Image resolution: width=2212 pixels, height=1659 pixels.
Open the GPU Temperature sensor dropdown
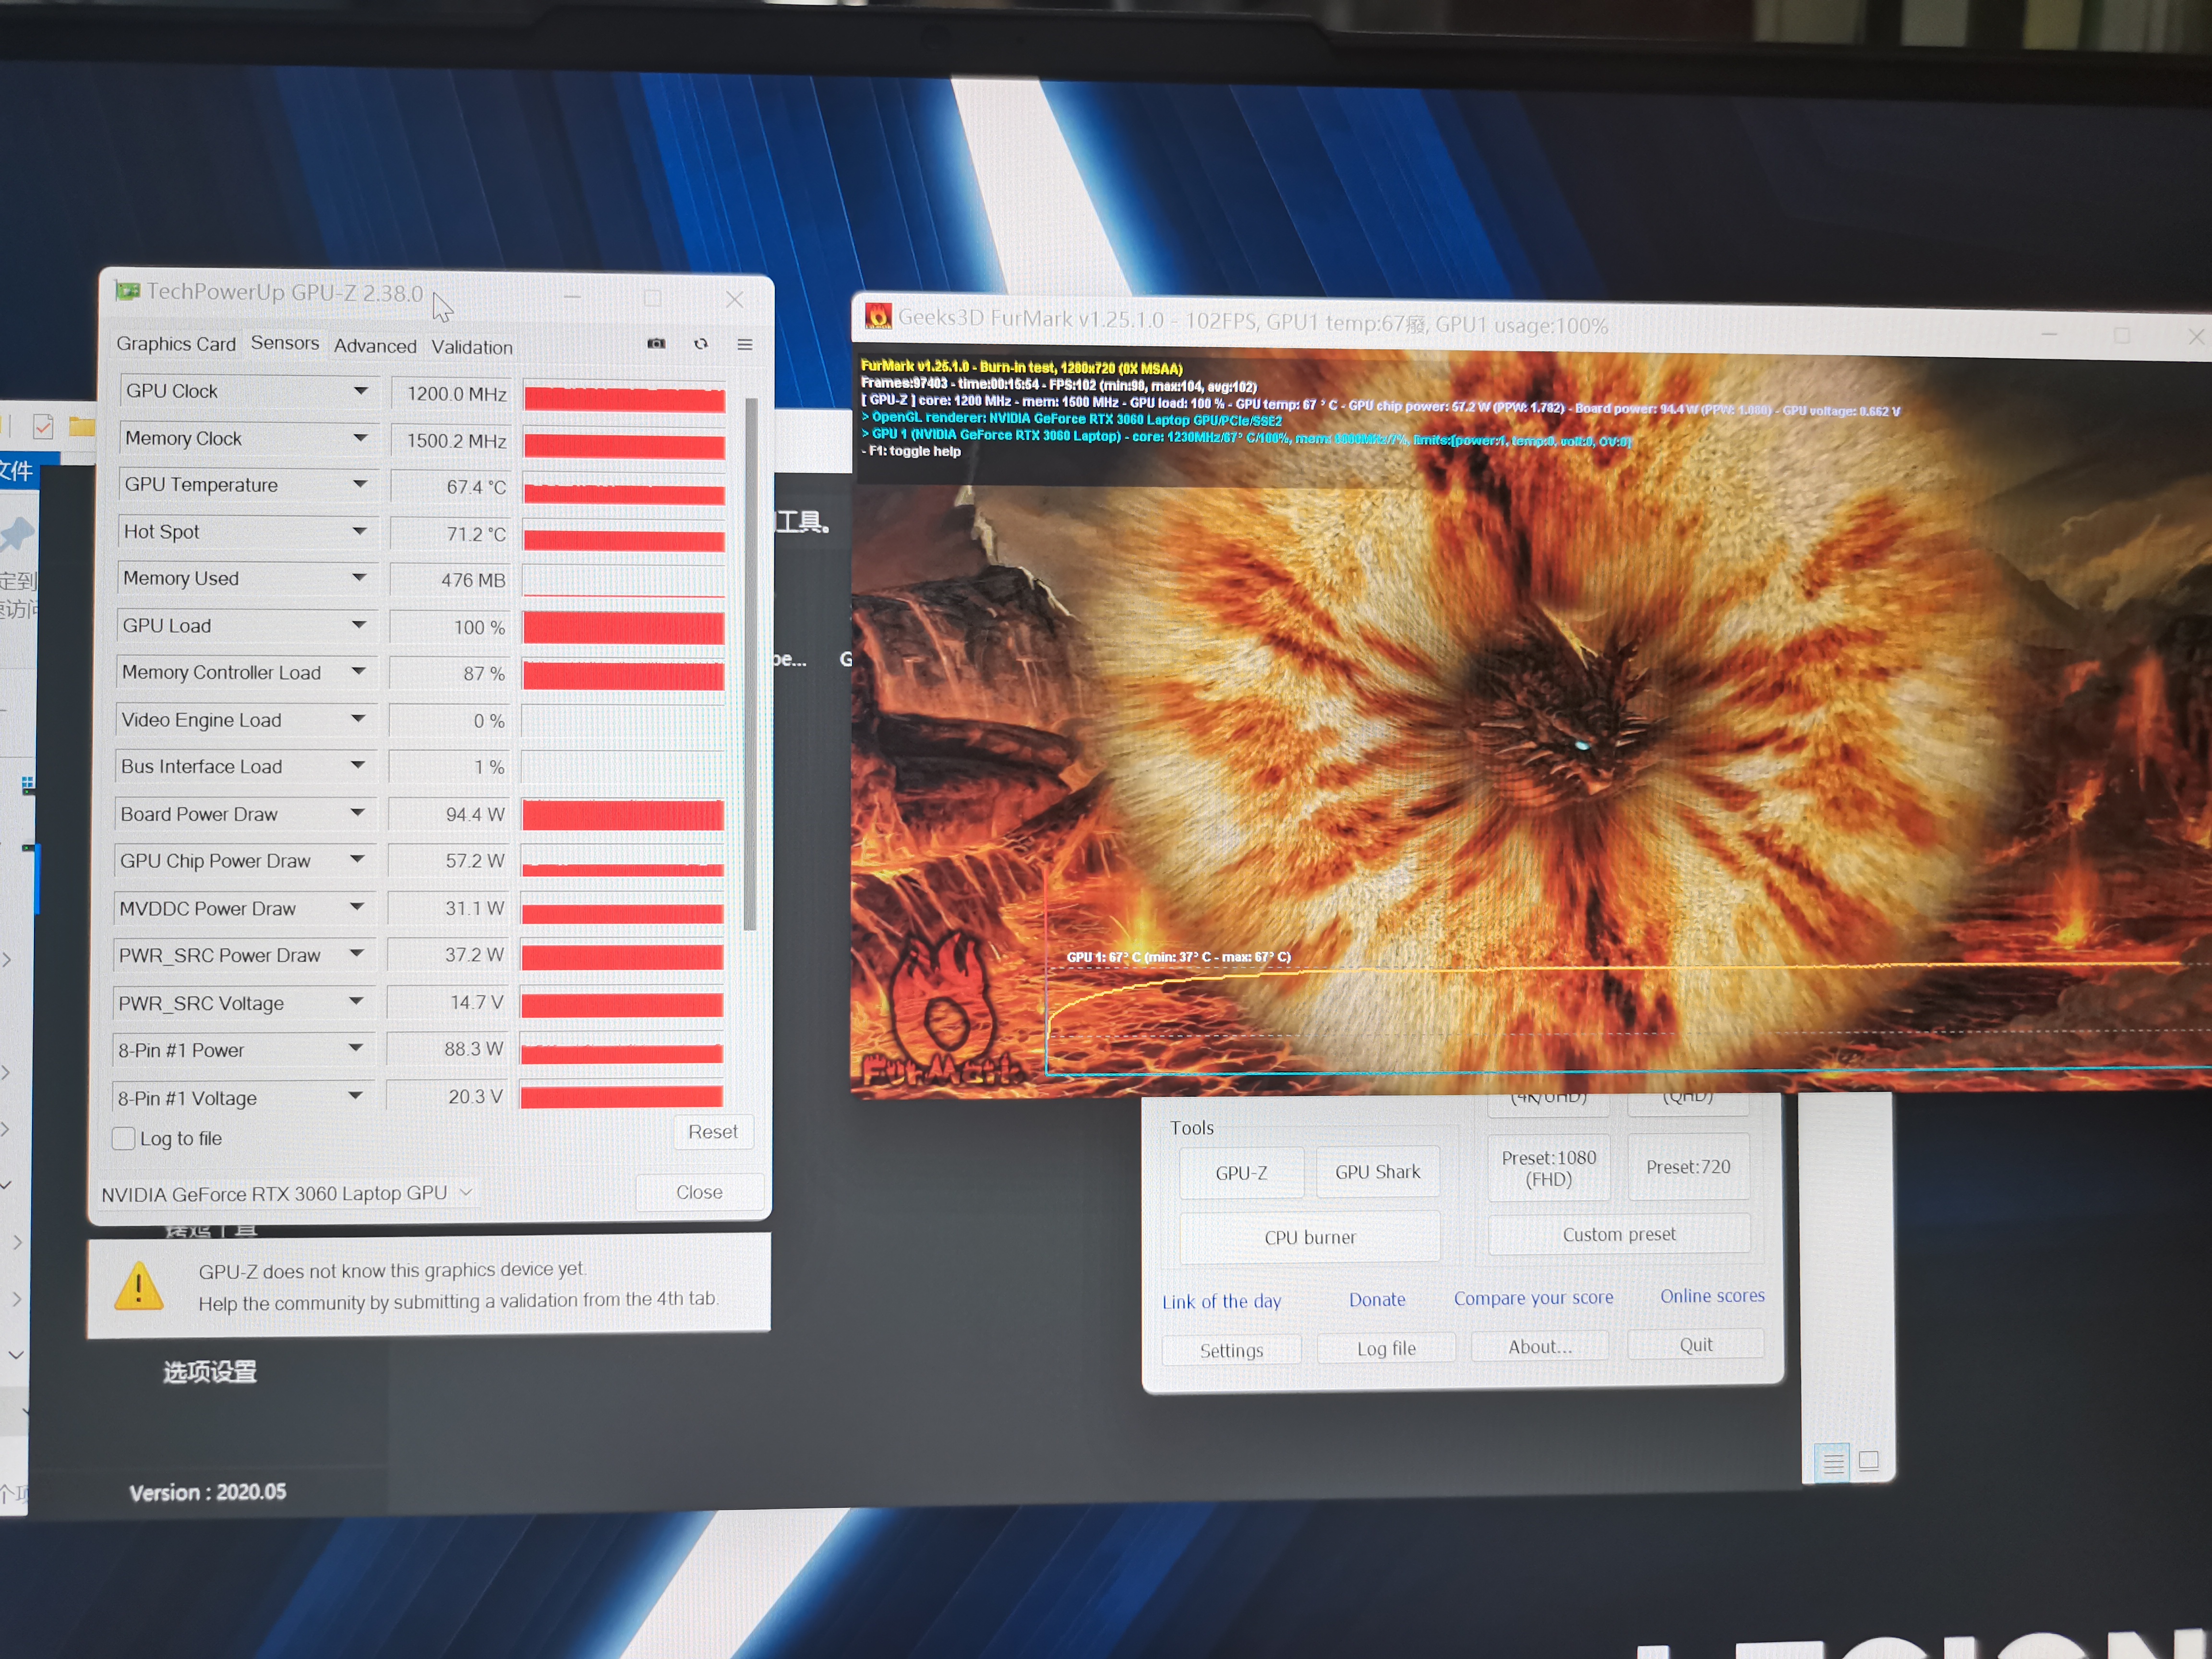(x=359, y=484)
